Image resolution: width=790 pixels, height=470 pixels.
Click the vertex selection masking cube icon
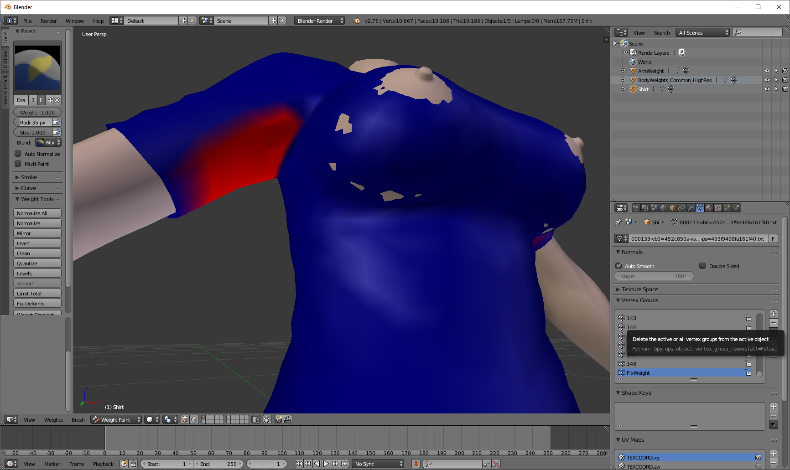(194, 419)
